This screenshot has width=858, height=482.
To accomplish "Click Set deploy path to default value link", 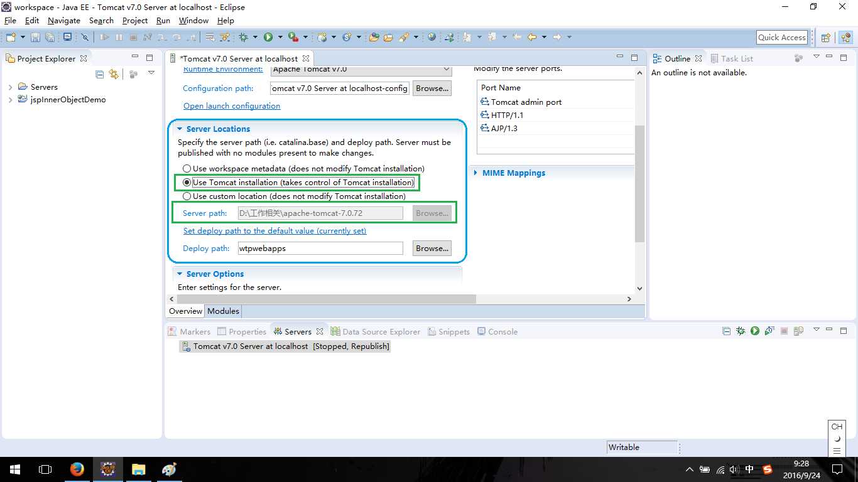I will pyautogui.click(x=274, y=231).
